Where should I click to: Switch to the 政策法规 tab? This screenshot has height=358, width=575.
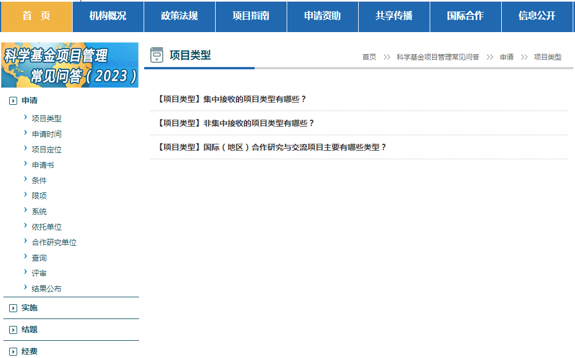click(179, 17)
